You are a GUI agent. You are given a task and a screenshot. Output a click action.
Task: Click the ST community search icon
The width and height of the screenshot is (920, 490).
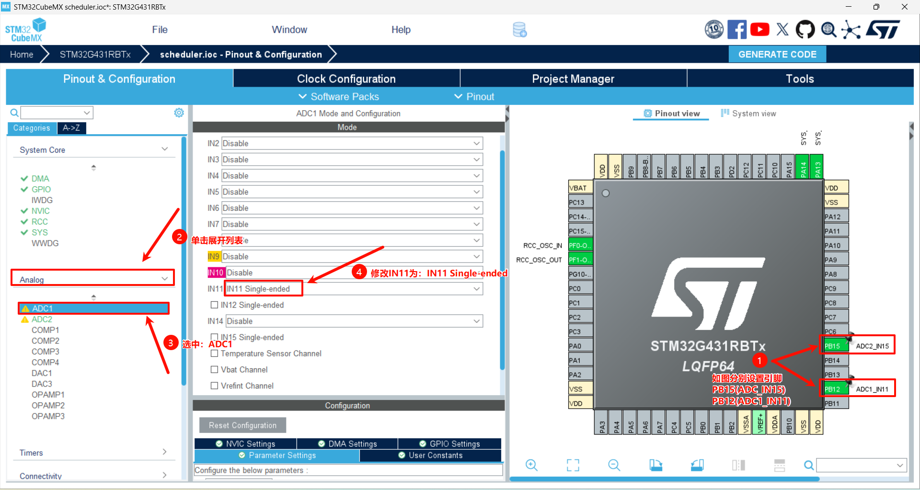coord(828,30)
